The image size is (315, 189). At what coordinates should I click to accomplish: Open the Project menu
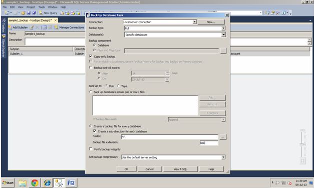click(31, 7)
